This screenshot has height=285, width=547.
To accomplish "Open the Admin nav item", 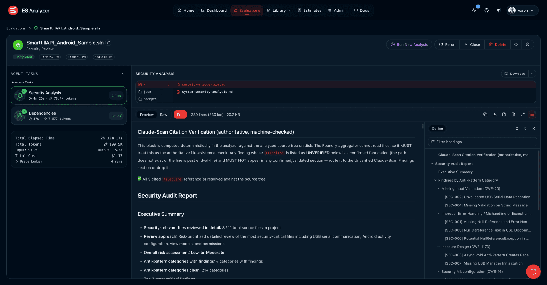I will tap(337, 10).
